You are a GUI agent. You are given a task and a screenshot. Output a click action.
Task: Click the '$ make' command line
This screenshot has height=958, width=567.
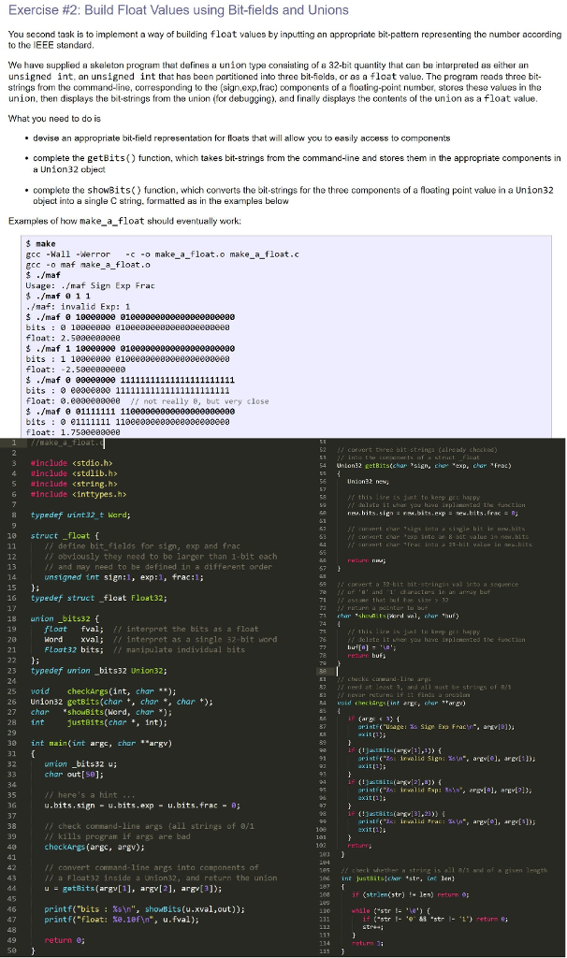pyautogui.click(x=41, y=244)
